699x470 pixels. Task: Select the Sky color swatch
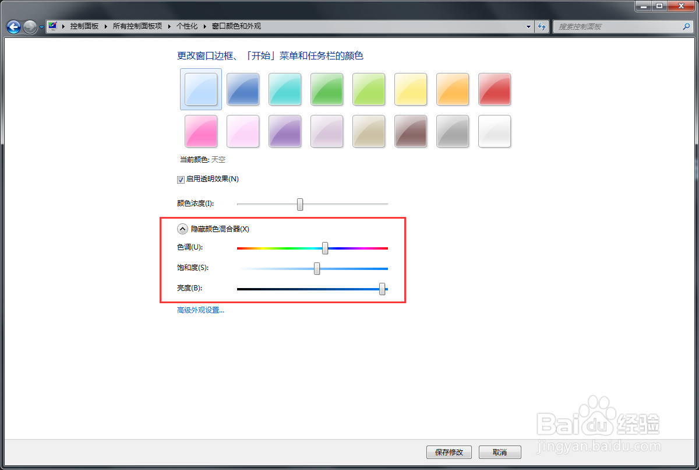(201, 89)
